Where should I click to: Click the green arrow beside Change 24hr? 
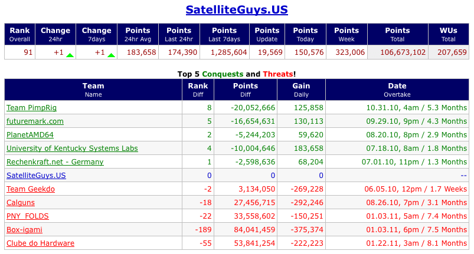click(70, 55)
